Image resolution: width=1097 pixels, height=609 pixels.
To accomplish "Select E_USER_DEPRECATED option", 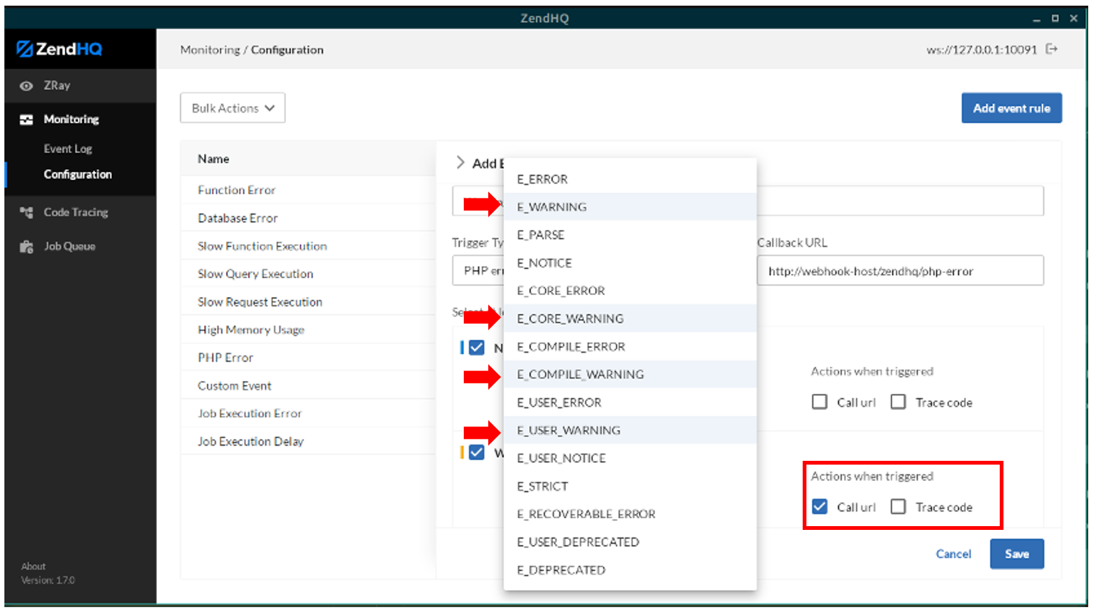I will point(630,542).
